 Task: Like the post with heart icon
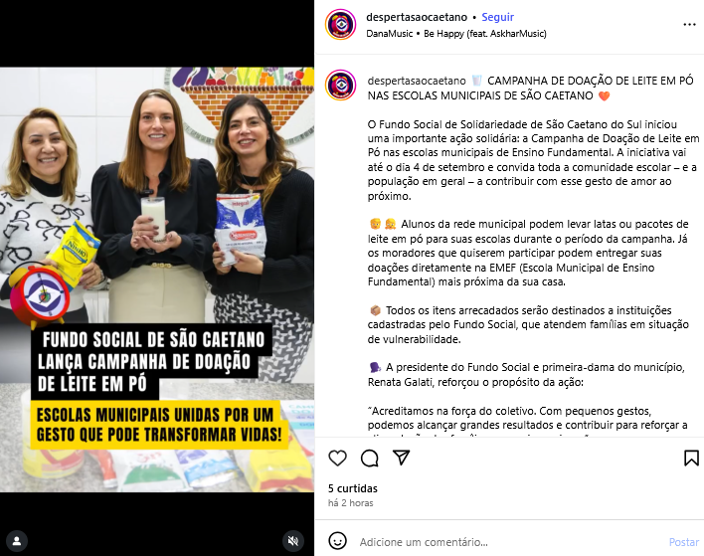338,459
